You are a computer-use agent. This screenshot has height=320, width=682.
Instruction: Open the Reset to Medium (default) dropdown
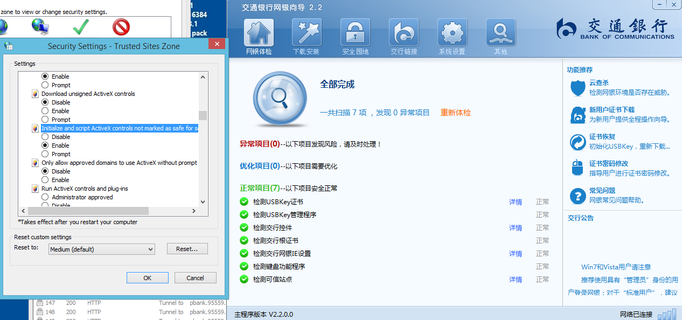(x=101, y=249)
